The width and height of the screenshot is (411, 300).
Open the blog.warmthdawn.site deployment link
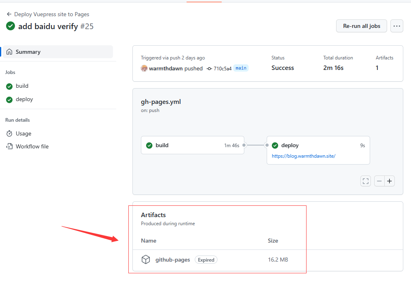(x=303, y=156)
